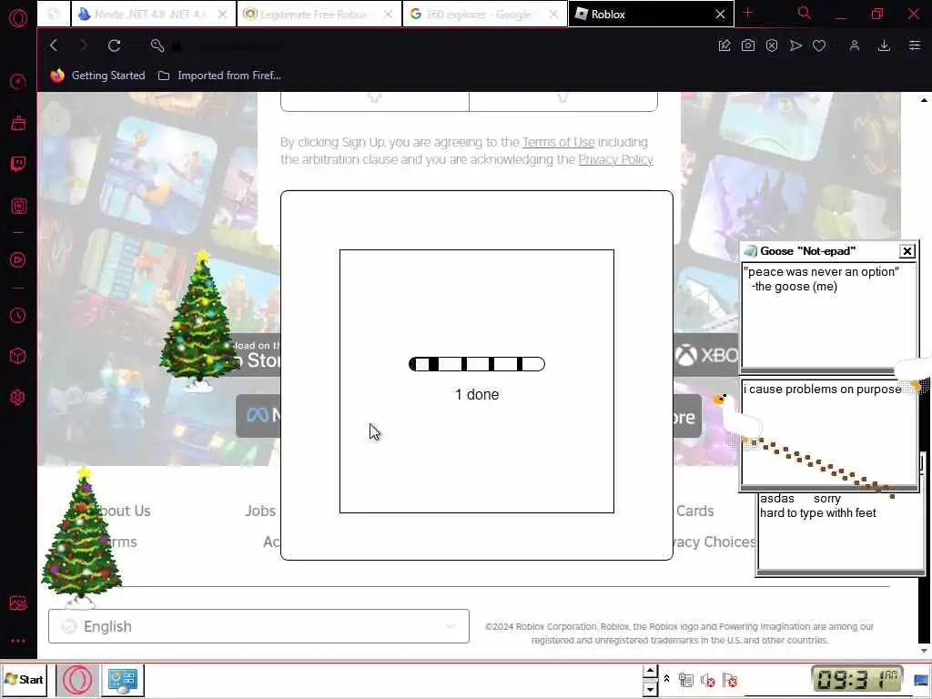Image resolution: width=932 pixels, height=699 pixels.
Task: Click taskbar scroll down arrow
Action: pyautogui.click(x=650, y=689)
